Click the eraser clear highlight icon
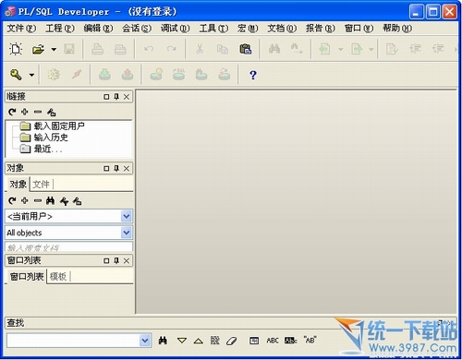Image resolution: width=462 pixels, height=360 pixels. tap(231, 341)
